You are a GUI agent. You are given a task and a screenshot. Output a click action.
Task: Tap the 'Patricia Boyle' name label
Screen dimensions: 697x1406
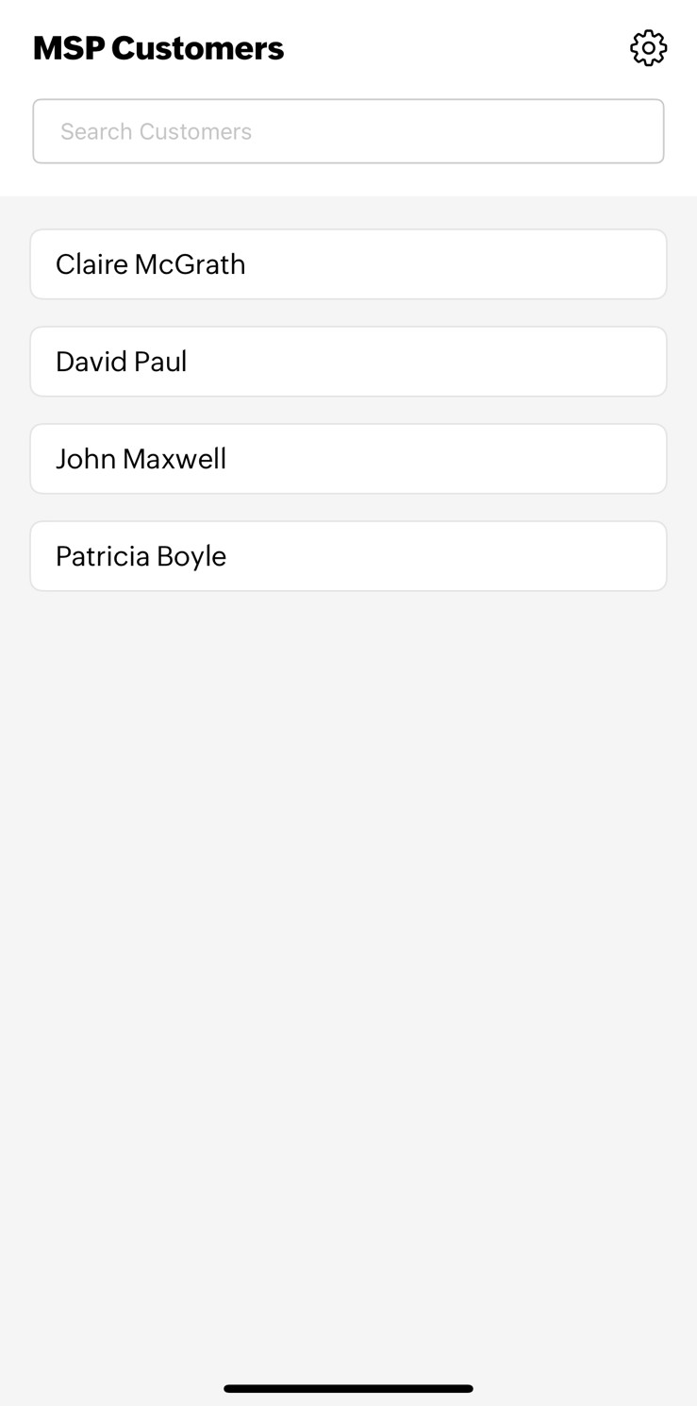(141, 556)
